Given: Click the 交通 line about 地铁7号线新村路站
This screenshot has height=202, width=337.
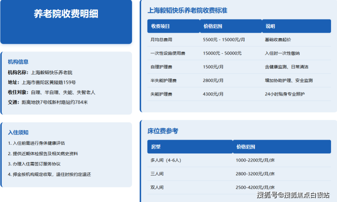Looking at the screenshot, I should [48, 102].
